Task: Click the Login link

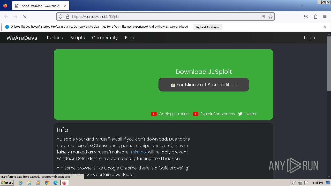Action: click(x=309, y=38)
